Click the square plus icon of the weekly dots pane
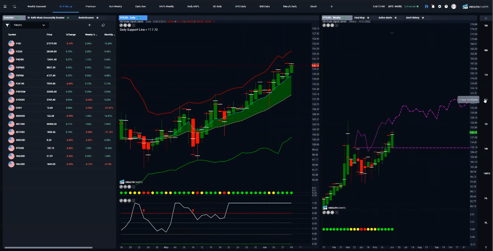The width and height of the screenshot is (493, 251). coord(337,213)
